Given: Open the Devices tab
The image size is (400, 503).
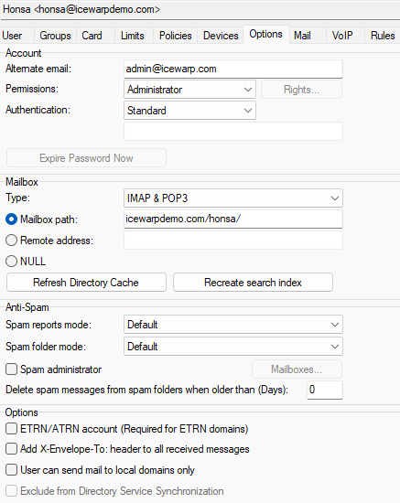Looking at the screenshot, I should pos(221,36).
